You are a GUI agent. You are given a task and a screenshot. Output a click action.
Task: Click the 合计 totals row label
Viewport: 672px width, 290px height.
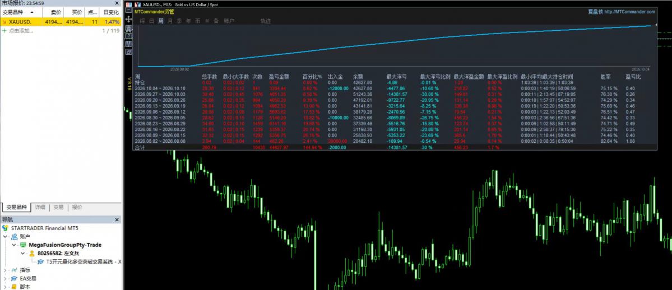[140, 147]
